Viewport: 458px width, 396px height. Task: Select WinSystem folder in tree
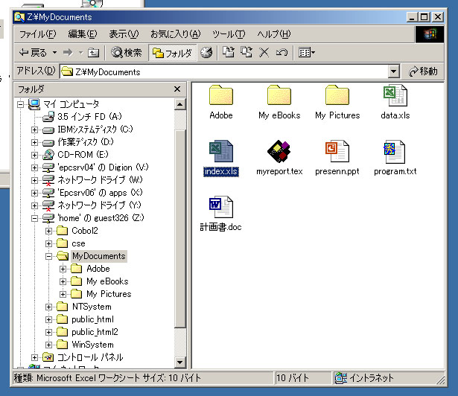pyautogui.click(x=92, y=345)
